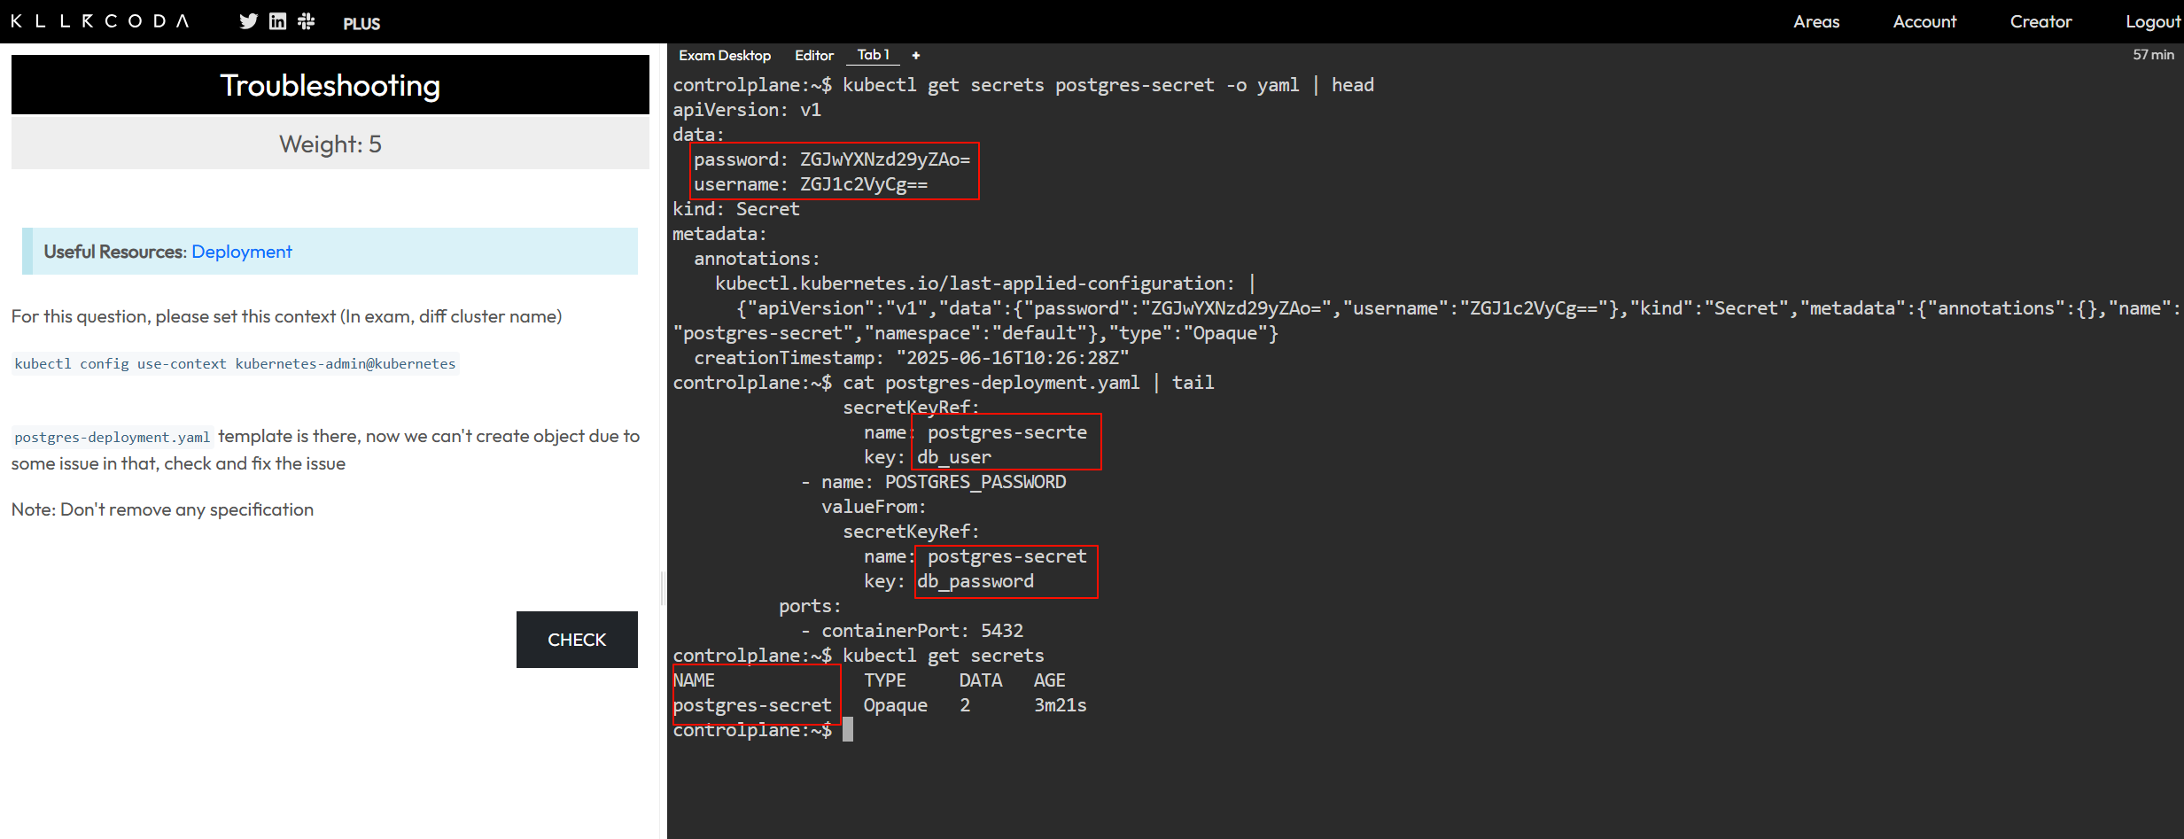
Task: Switch to the Editor tab
Action: 814,55
